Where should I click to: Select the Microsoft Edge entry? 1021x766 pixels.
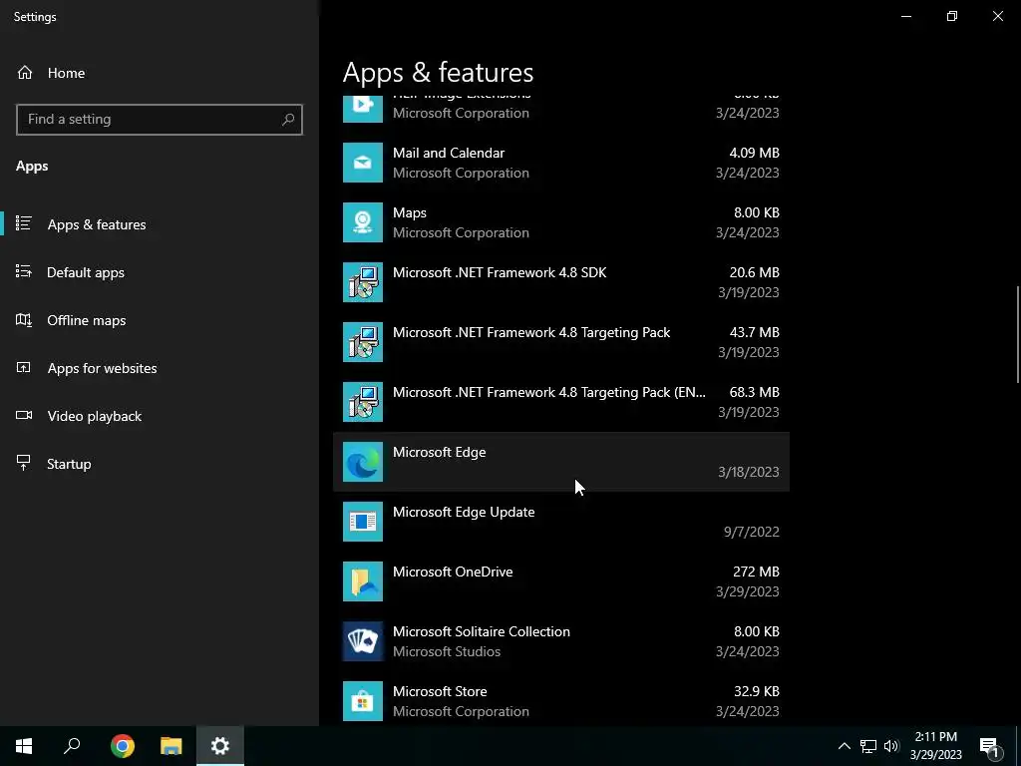click(x=561, y=462)
